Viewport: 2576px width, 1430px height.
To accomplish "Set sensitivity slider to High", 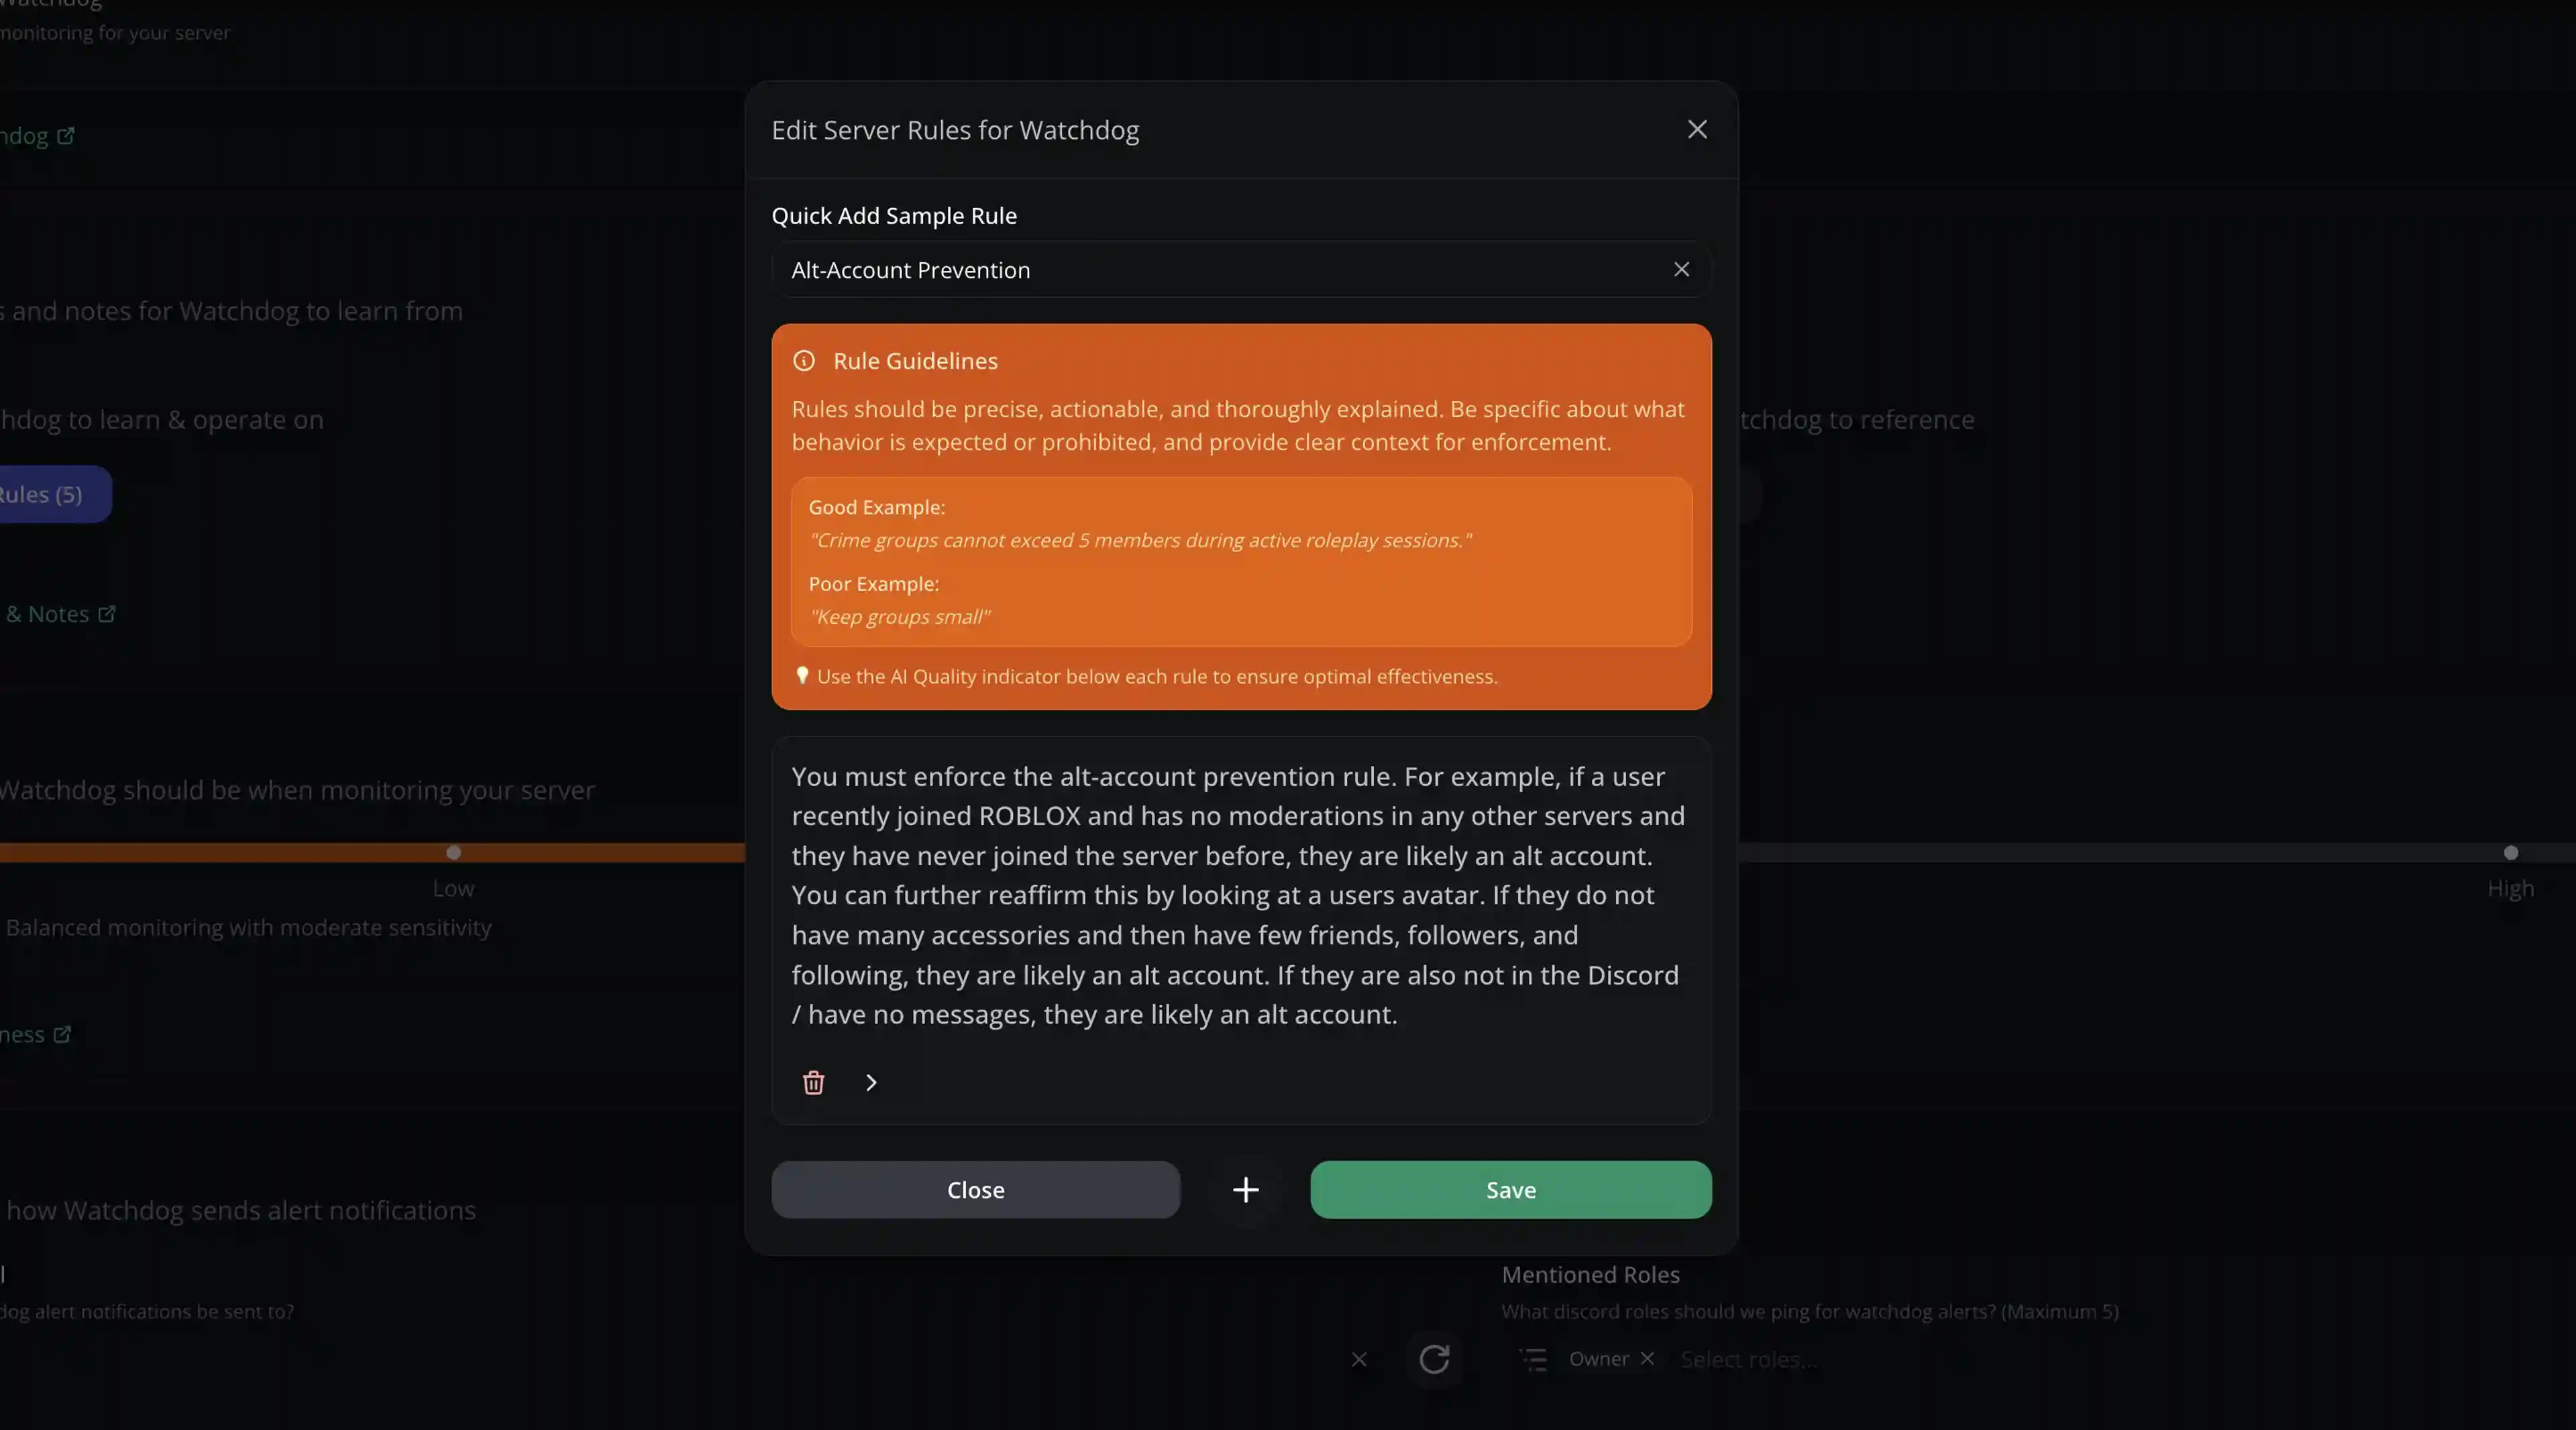I will 2510,853.
